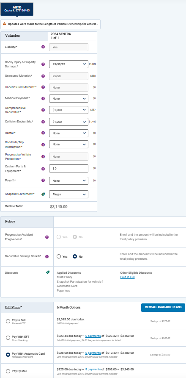Screen dimensions: 186x378
Task: Click the Progressive Vehicle Protection None field
Action: (x=68, y=157)
